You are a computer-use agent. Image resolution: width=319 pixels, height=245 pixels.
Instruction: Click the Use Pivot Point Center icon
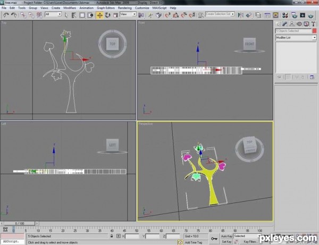point(141,15)
